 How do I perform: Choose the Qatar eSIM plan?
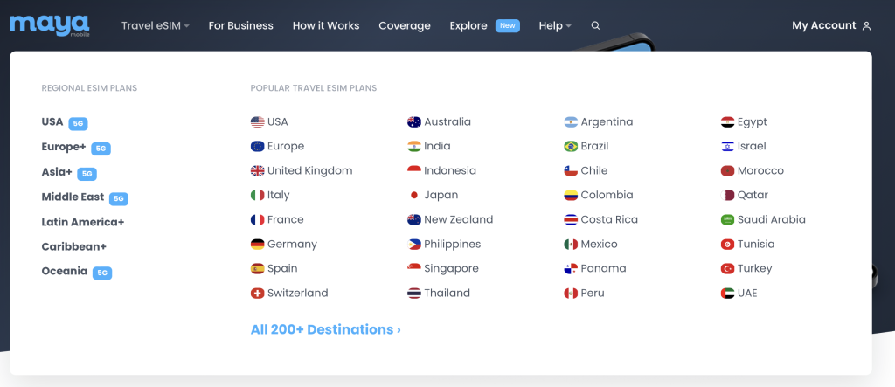[x=745, y=195]
